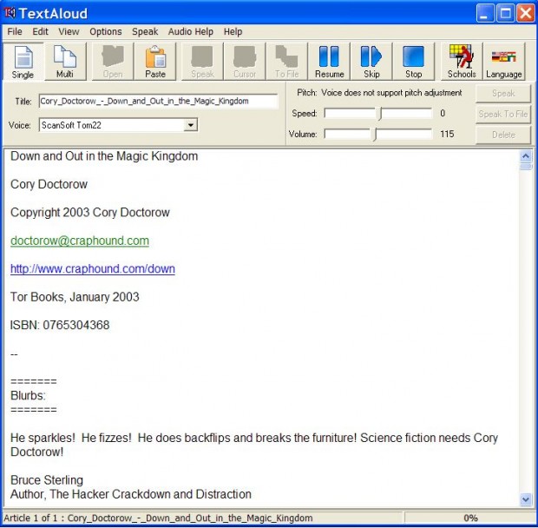Click the Volume value '115'

(447, 134)
